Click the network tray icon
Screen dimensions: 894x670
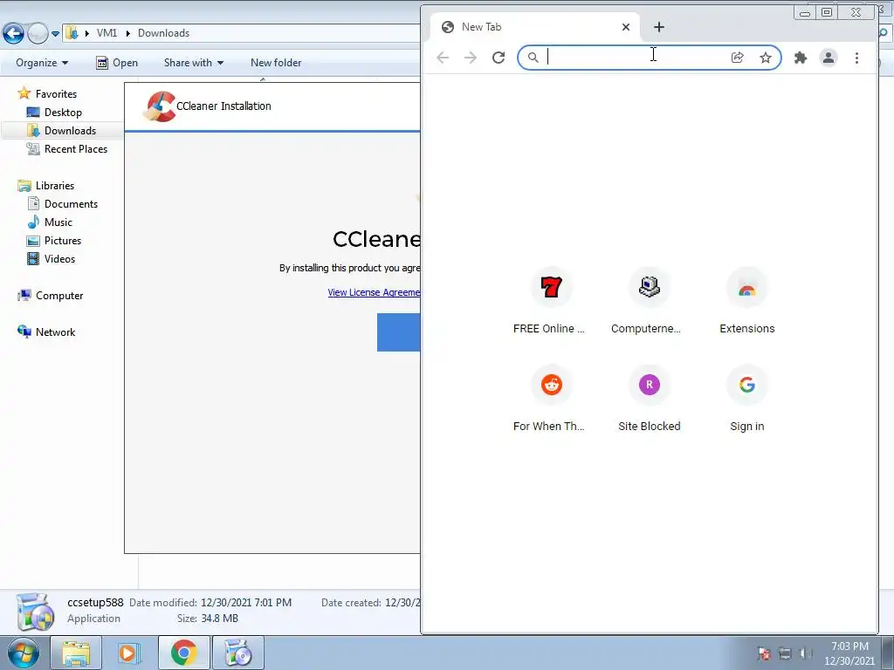point(785,653)
